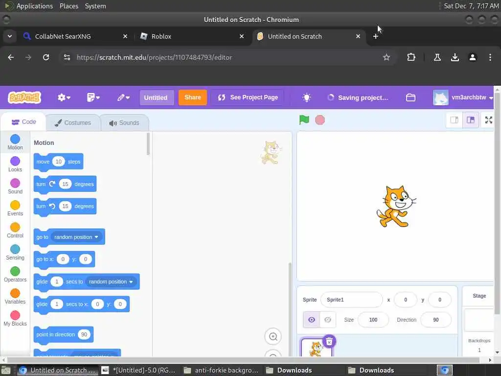Open random position dropdown in go to block

tap(76, 237)
